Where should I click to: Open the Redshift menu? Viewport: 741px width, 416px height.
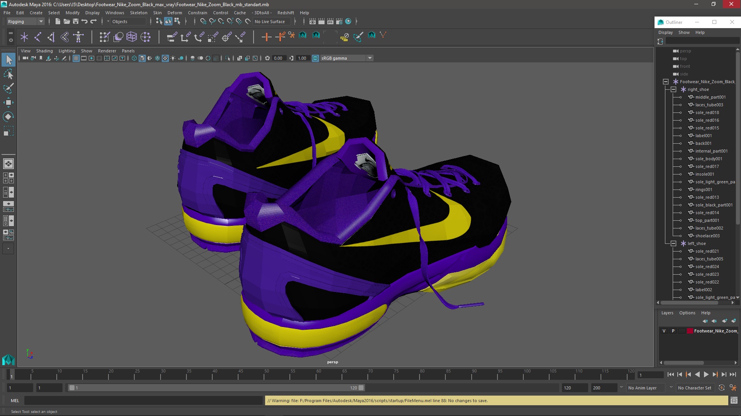(x=286, y=13)
